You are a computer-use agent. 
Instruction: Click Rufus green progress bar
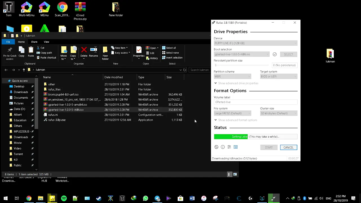point(256,136)
